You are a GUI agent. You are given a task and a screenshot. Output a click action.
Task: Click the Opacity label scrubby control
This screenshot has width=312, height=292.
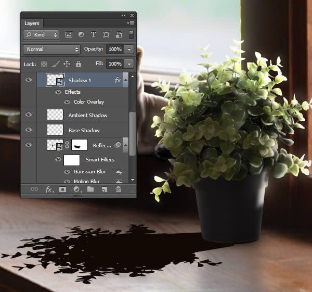tap(94, 49)
